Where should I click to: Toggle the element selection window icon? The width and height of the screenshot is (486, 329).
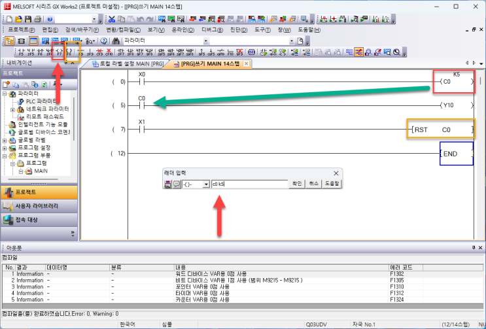(x=21, y=41)
